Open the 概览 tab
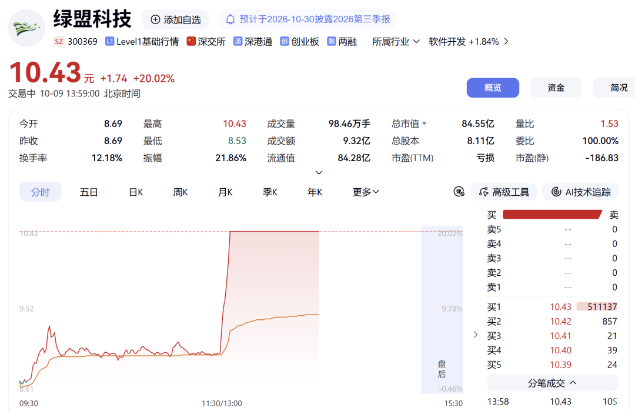 [x=493, y=88]
